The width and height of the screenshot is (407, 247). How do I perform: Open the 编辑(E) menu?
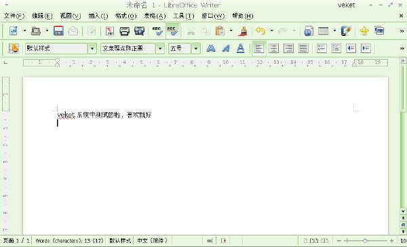(42, 16)
